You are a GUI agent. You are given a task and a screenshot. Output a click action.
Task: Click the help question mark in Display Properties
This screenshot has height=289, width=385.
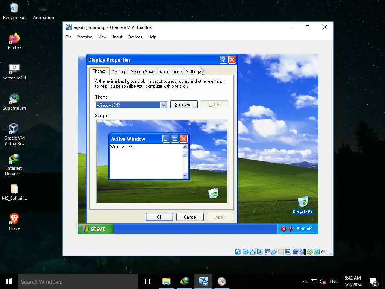click(x=223, y=60)
